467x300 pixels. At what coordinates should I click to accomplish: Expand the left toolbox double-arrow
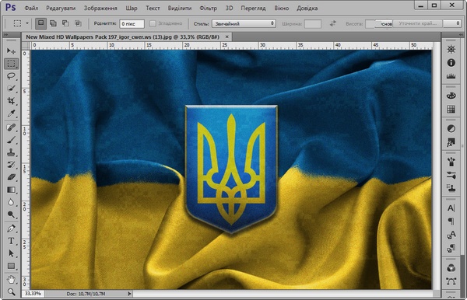click(6, 35)
